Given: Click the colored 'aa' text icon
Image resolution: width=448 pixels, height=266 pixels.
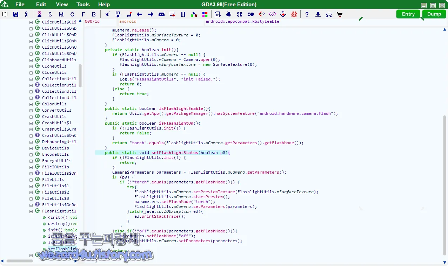Looking at the screenshot, I should tap(194, 14).
